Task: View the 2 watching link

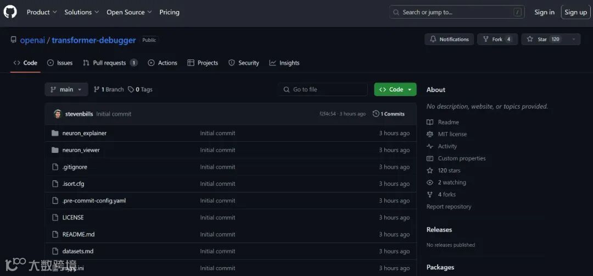Action: pos(446,183)
